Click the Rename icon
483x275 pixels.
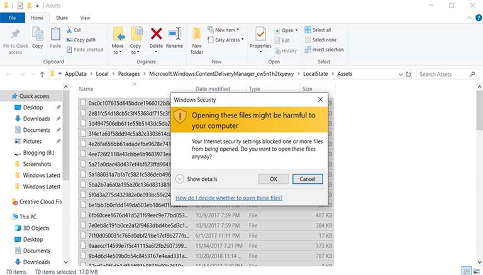(x=175, y=33)
